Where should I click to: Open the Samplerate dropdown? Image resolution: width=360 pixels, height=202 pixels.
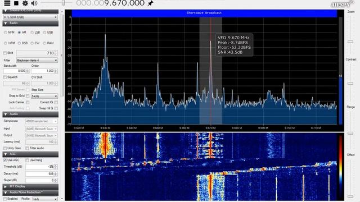pyautogui.click(x=41, y=121)
